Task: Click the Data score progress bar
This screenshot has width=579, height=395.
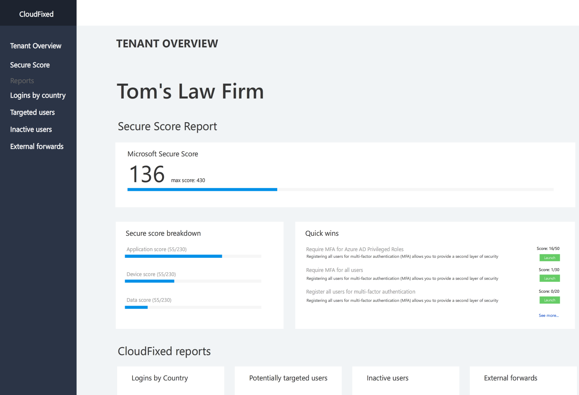Action: (x=193, y=307)
